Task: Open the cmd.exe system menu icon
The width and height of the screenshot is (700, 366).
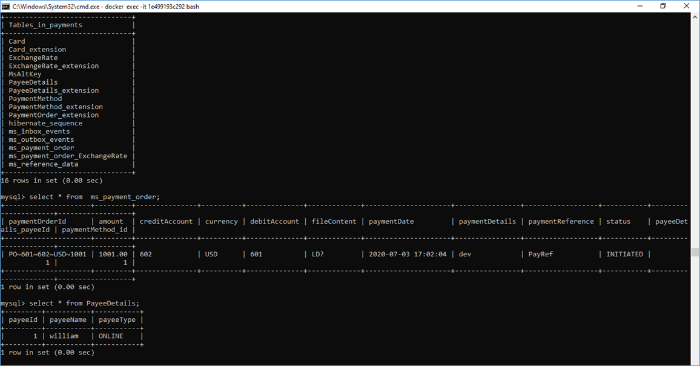Action: pos(6,6)
